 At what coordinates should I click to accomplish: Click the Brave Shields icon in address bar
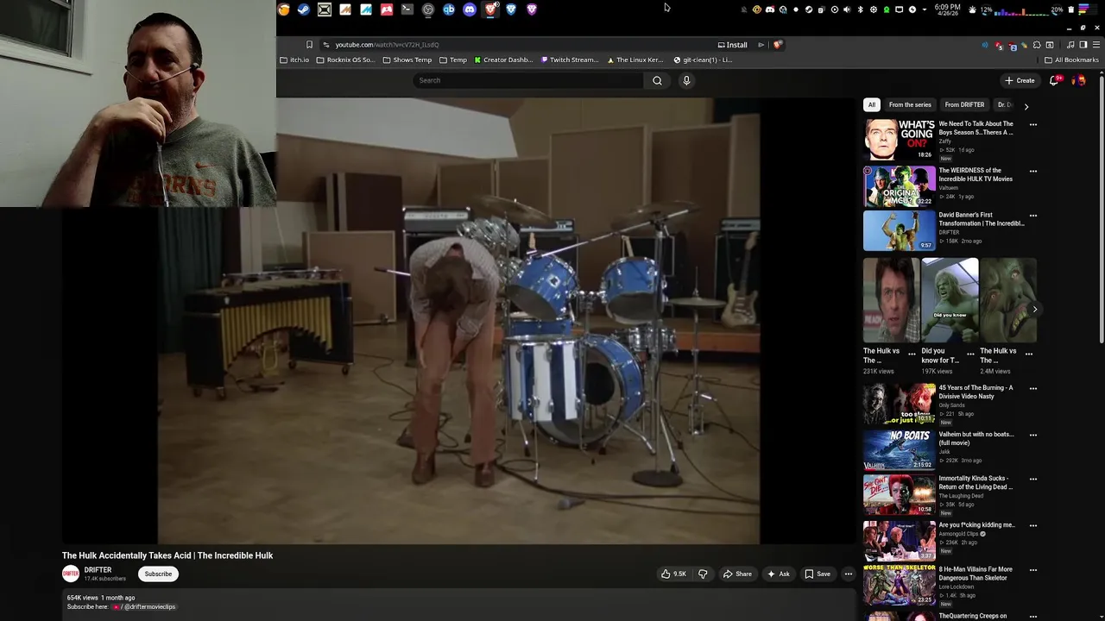pyautogui.click(x=778, y=45)
